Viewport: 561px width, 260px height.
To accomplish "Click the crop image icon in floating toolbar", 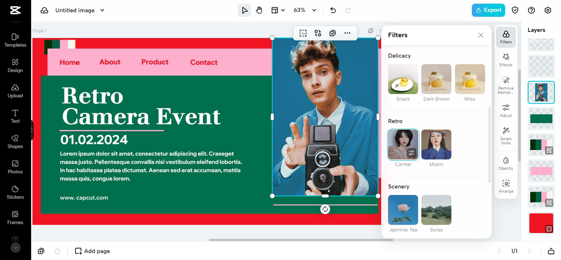I will point(303,33).
